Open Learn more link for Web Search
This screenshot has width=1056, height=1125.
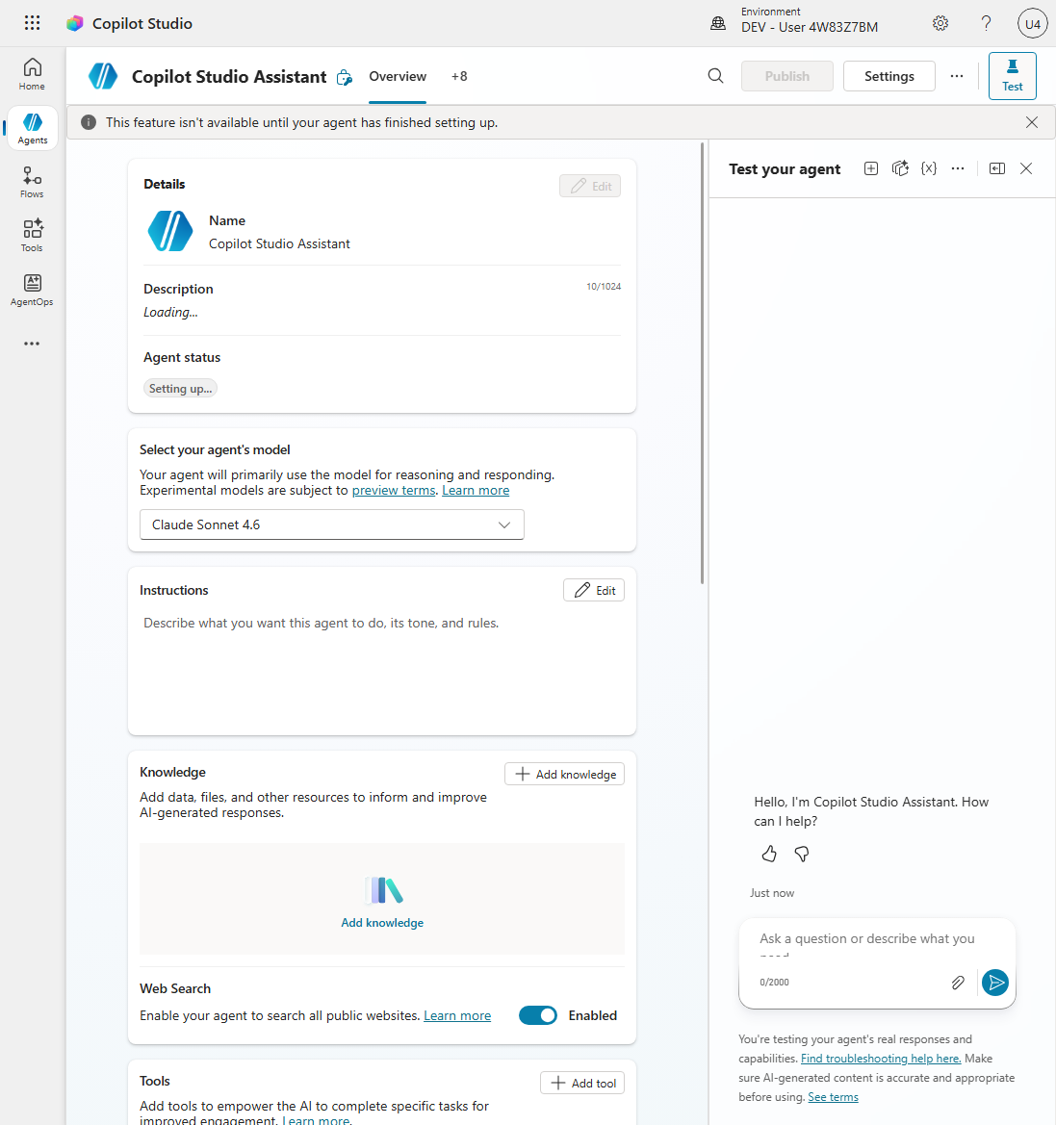pyautogui.click(x=457, y=1015)
